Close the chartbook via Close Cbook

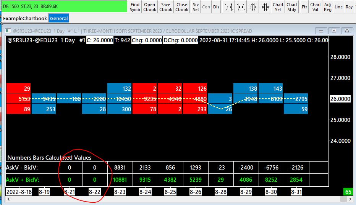coord(182,7)
